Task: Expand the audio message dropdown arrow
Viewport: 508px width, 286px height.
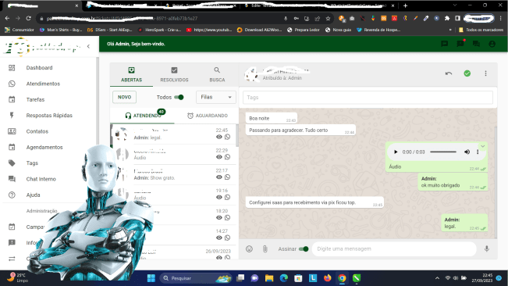Action: 483,146
